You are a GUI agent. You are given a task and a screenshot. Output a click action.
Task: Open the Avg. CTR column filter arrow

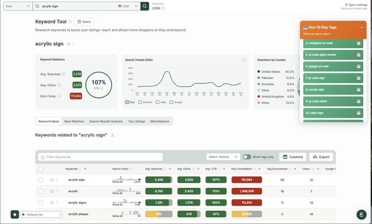point(224,169)
